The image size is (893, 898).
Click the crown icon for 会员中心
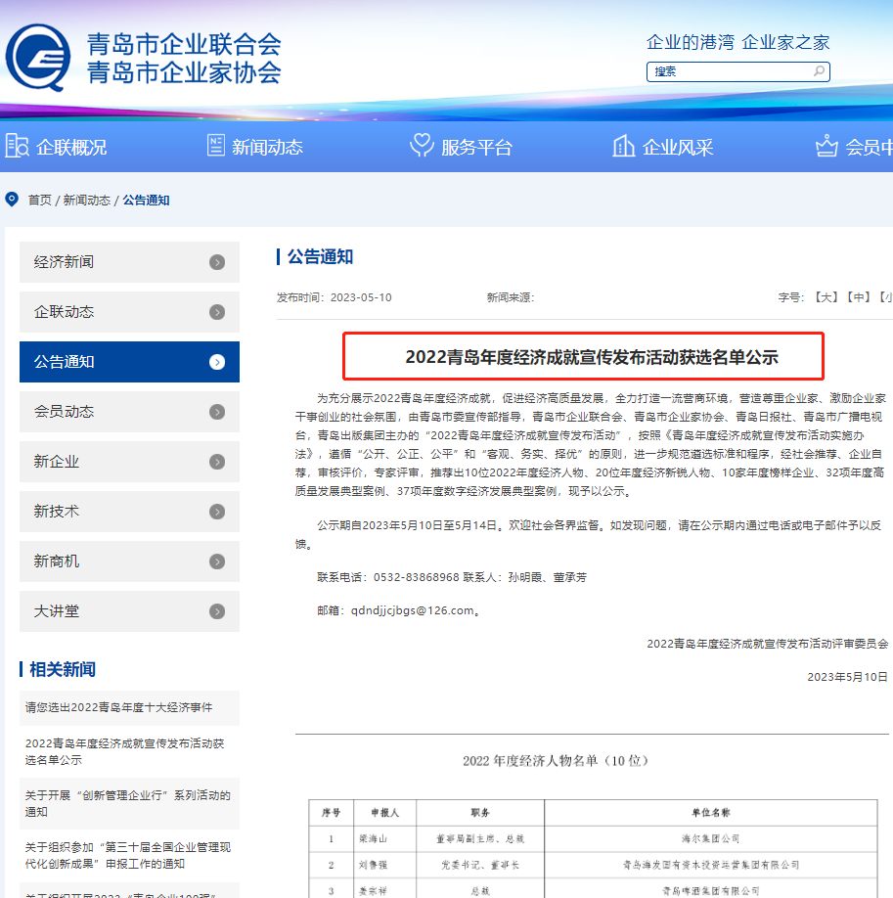tap(826, 146)
